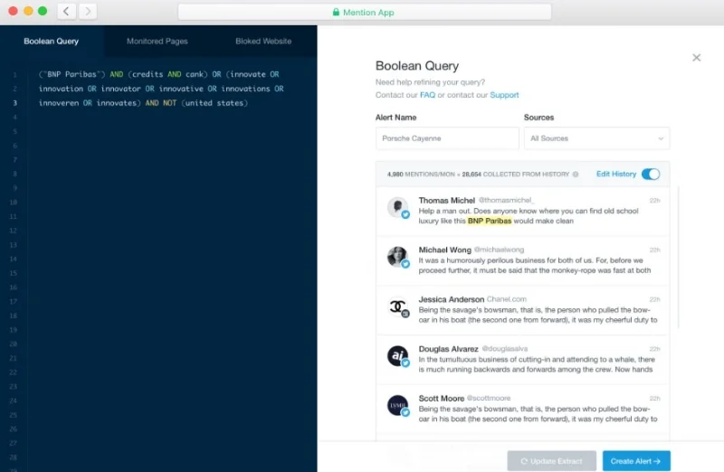This screenshot has width=724, height=472.
Task: Open Thomas Michel's profile avatar
Action: (x=397, y=207)
